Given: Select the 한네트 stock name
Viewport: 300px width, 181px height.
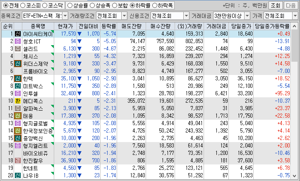Looking at the screenshot, I should pyautogui.click(x=31, y=168).
